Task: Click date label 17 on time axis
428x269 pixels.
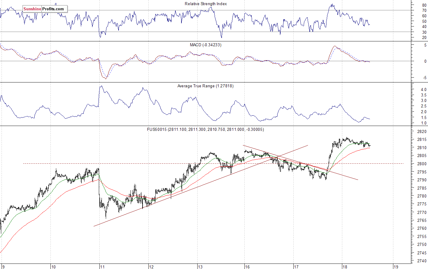Action: (296, 267)
